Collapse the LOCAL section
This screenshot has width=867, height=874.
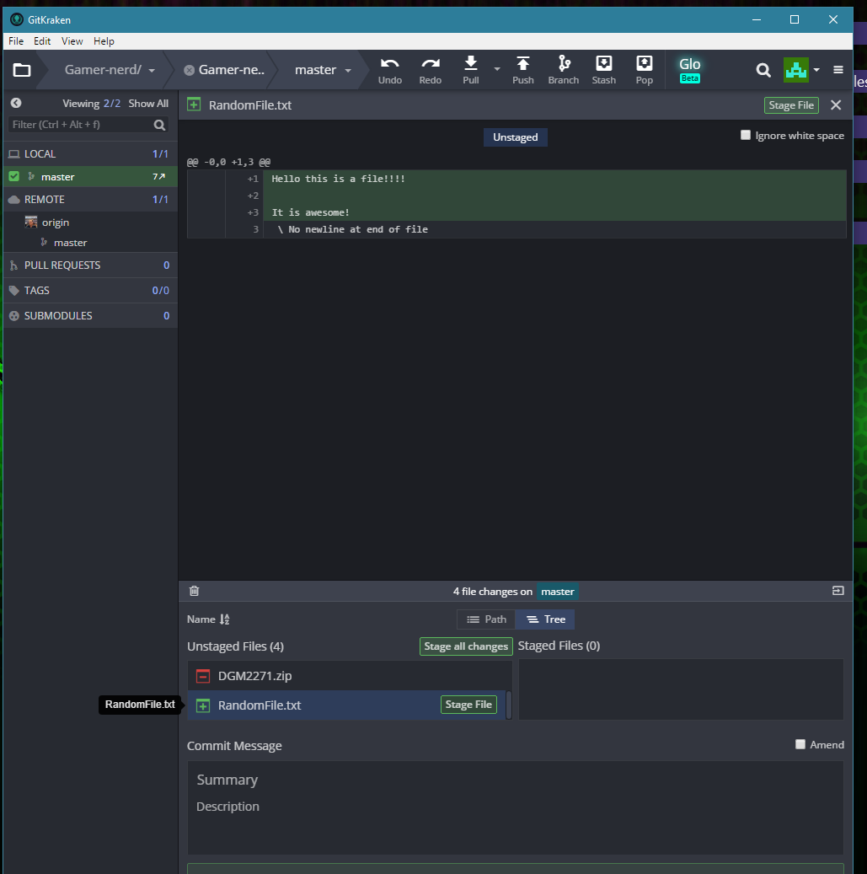pos(90,154)
